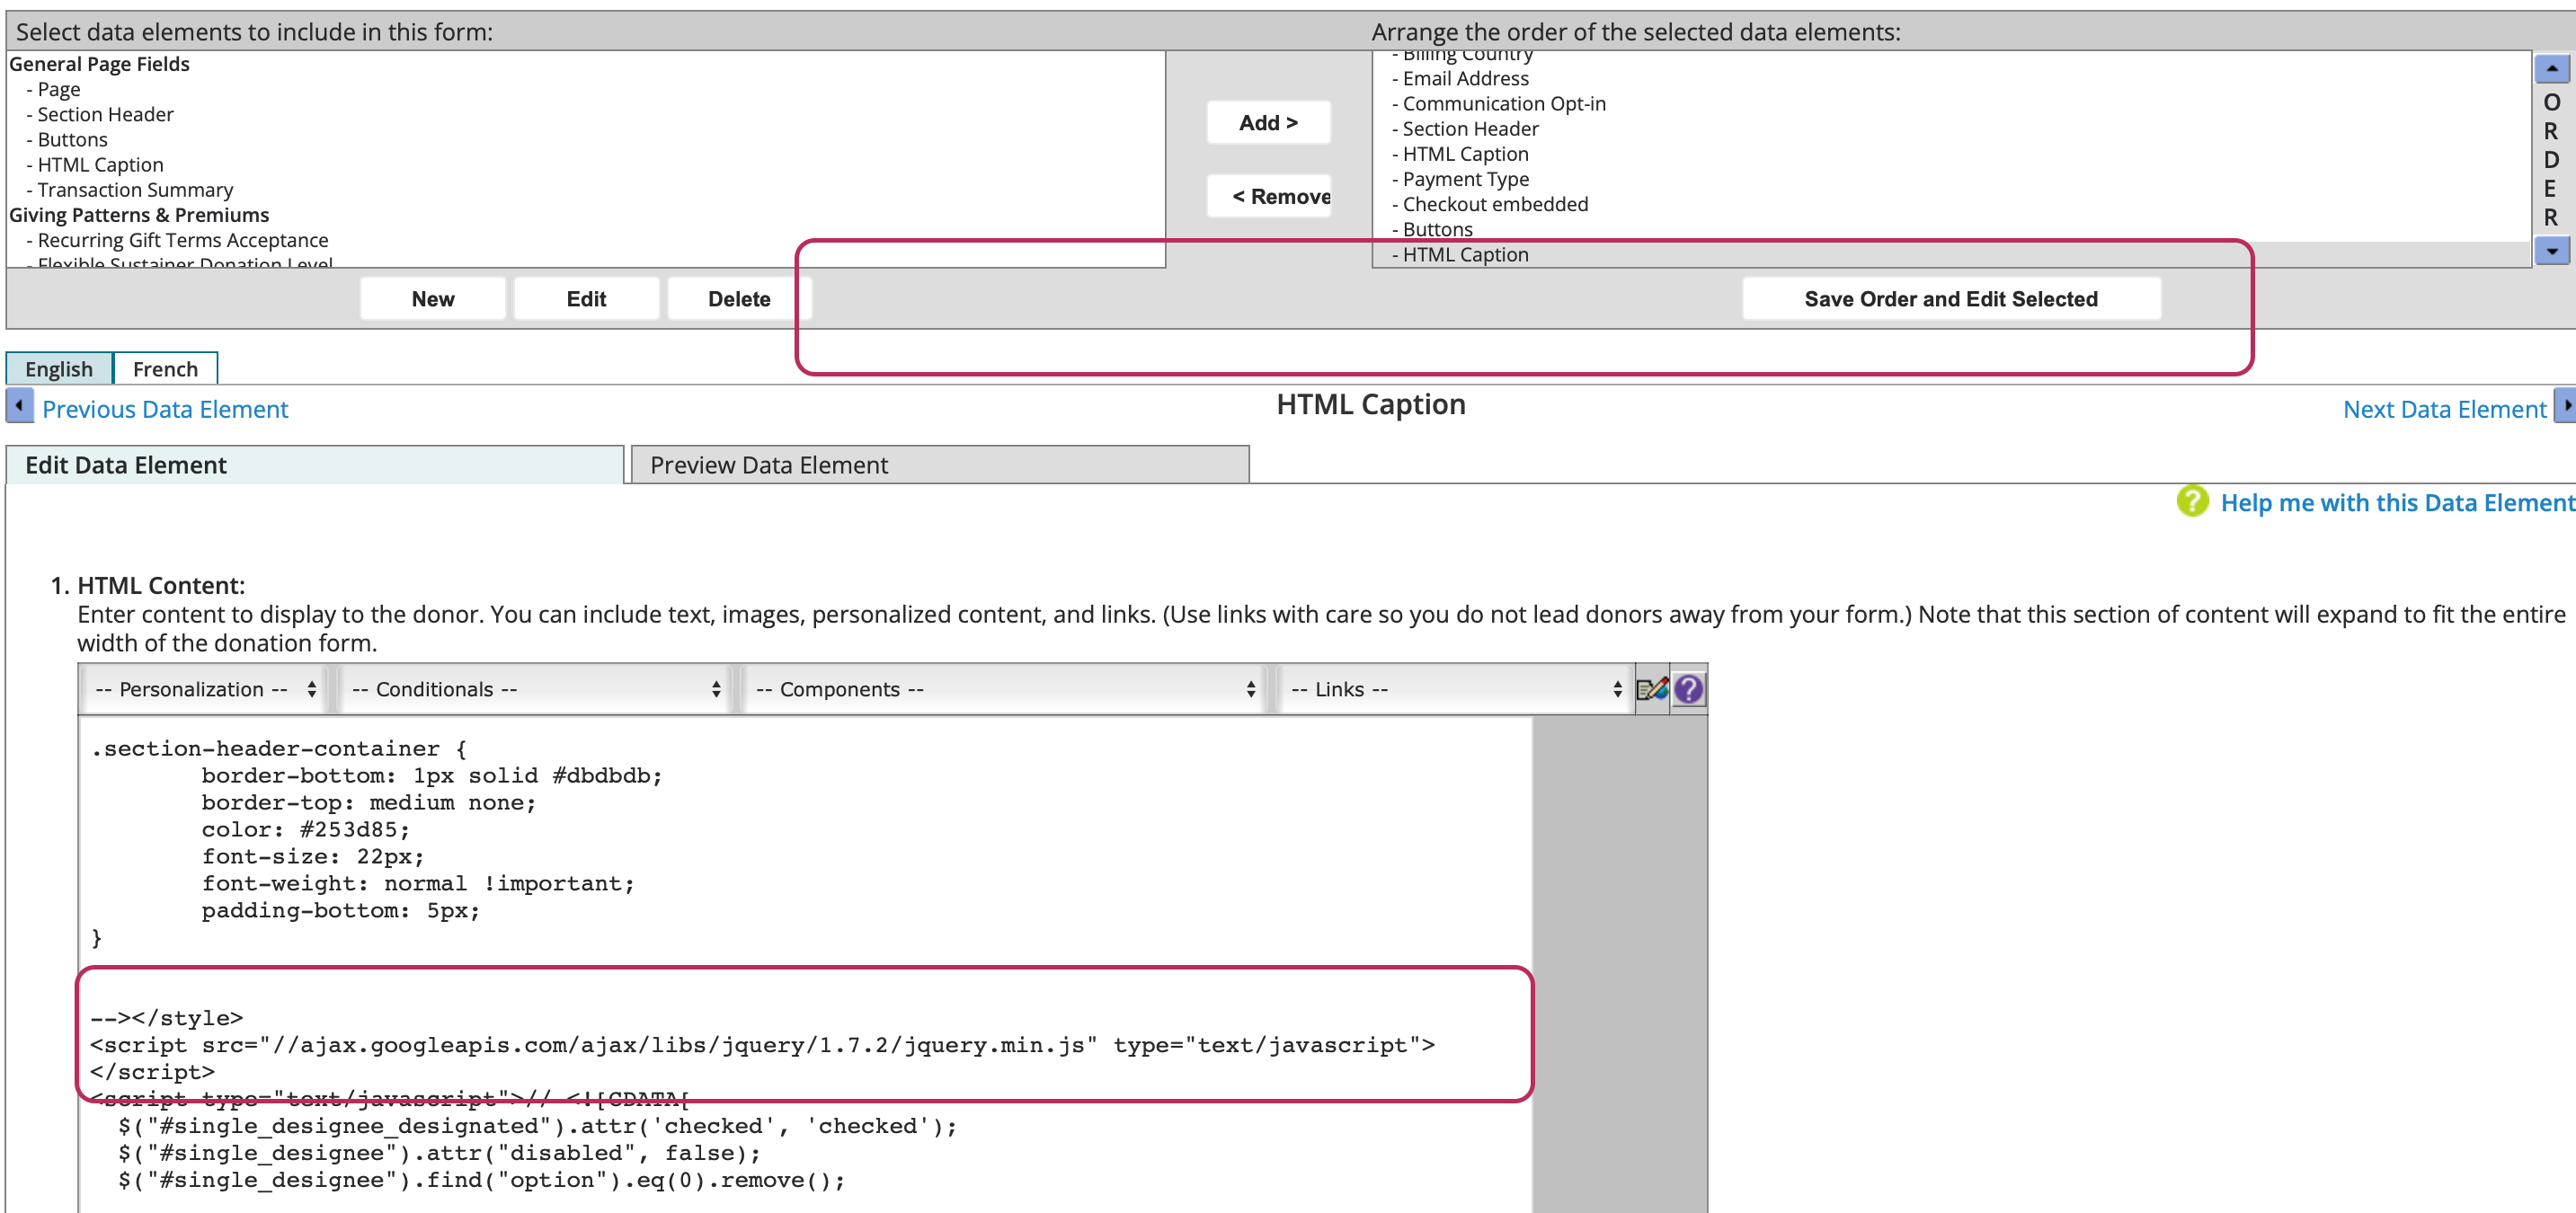Select Communication Opt-in in selected elements
The width and height of the screenshot is (2576, 1213).
pos(1503,103)
